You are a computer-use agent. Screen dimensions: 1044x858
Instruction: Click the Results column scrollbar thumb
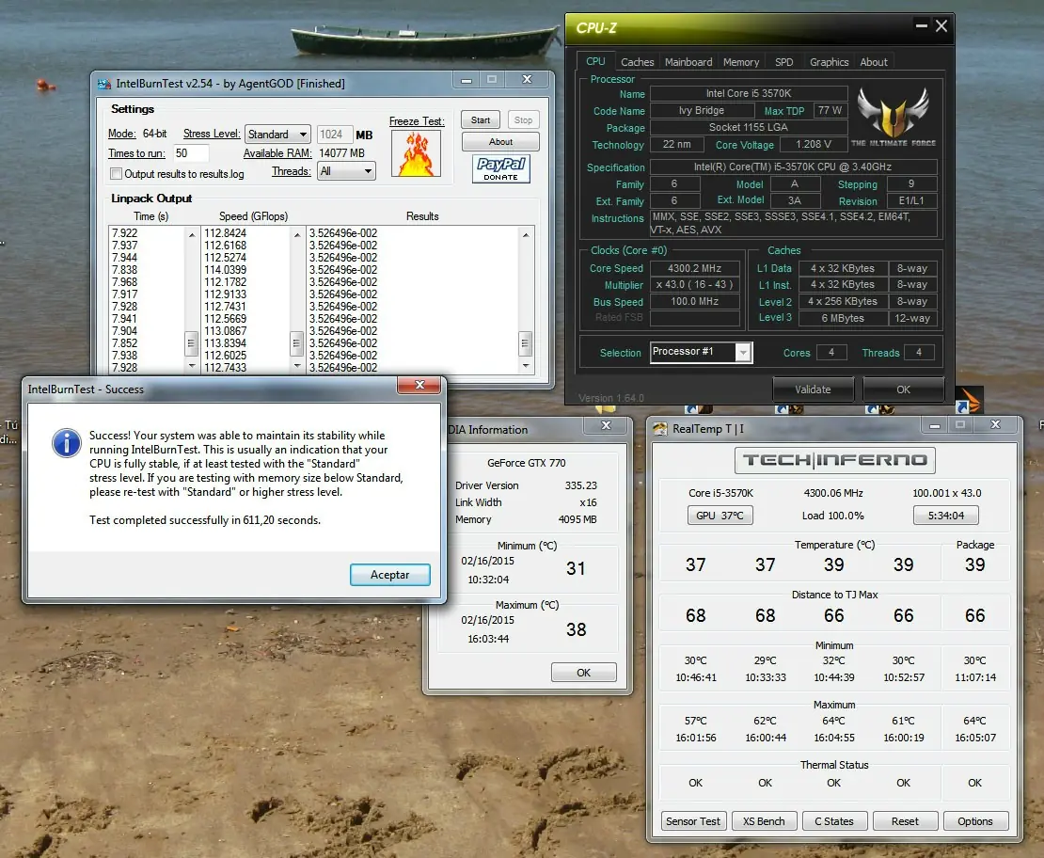526,343
